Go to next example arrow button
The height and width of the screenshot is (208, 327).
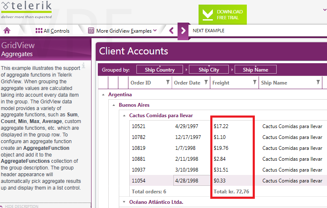tap(183, 31)
